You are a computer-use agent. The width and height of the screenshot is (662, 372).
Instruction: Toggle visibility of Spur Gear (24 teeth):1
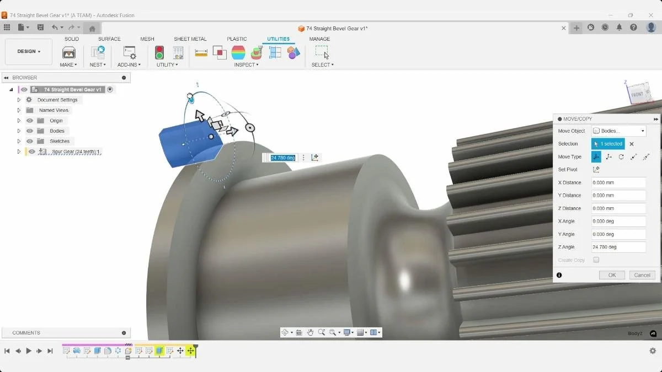[x=32, y=152]
